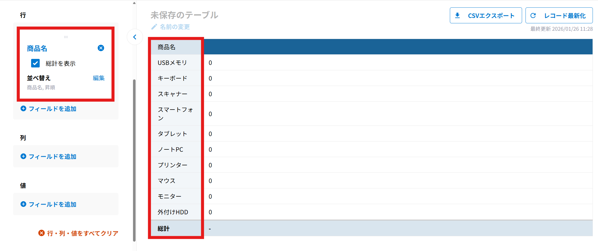Edit the 並べ替え sort setting
598x251 pixels.
[98, 78]
